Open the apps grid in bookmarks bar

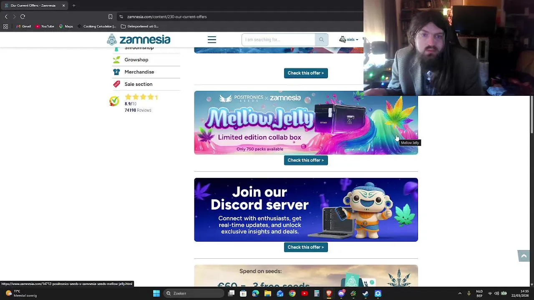pos(5,26)
